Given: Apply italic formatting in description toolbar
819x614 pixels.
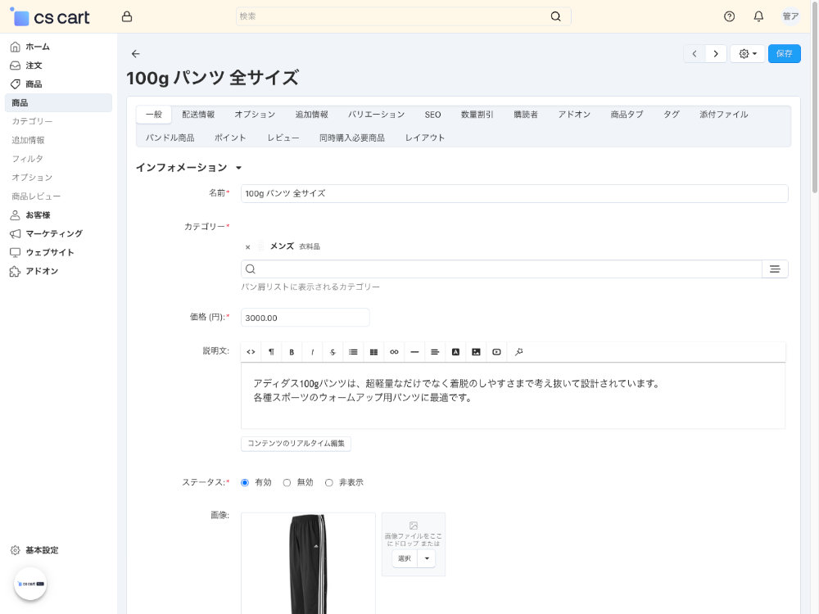Looking at the screenshot, I should click(312, 351).
